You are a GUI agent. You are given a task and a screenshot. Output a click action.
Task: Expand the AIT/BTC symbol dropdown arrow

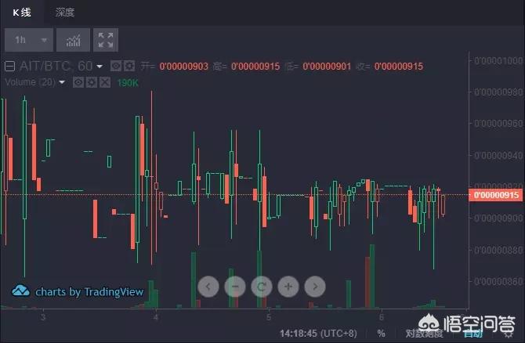[100, 67]
